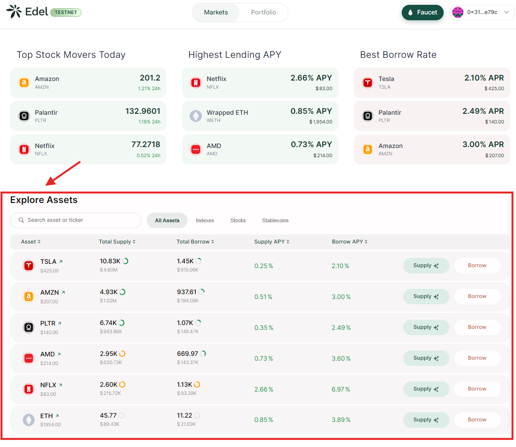The height and width of the screenshot is (447, 516).
Task: Expand the wallet address dropdown chevron
Action: [x=506, y=13]
